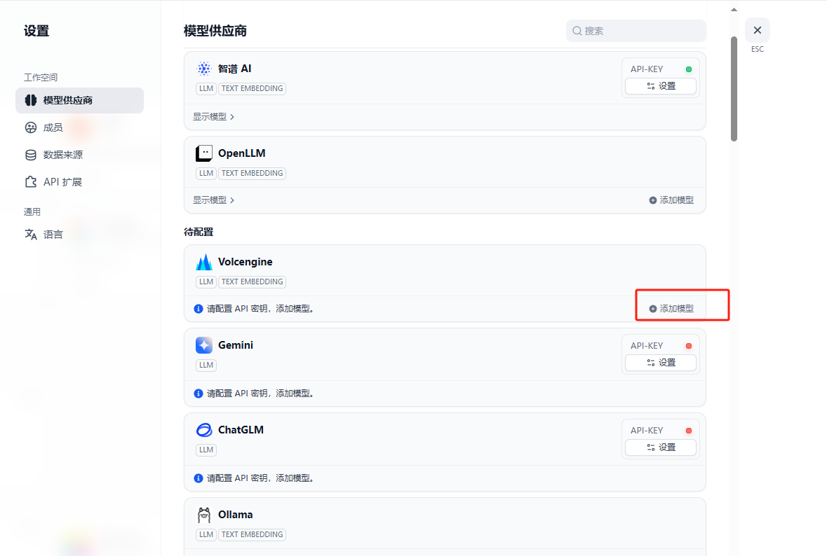
Task: Click the info icon in Gemini card
Action: [199, 394]
